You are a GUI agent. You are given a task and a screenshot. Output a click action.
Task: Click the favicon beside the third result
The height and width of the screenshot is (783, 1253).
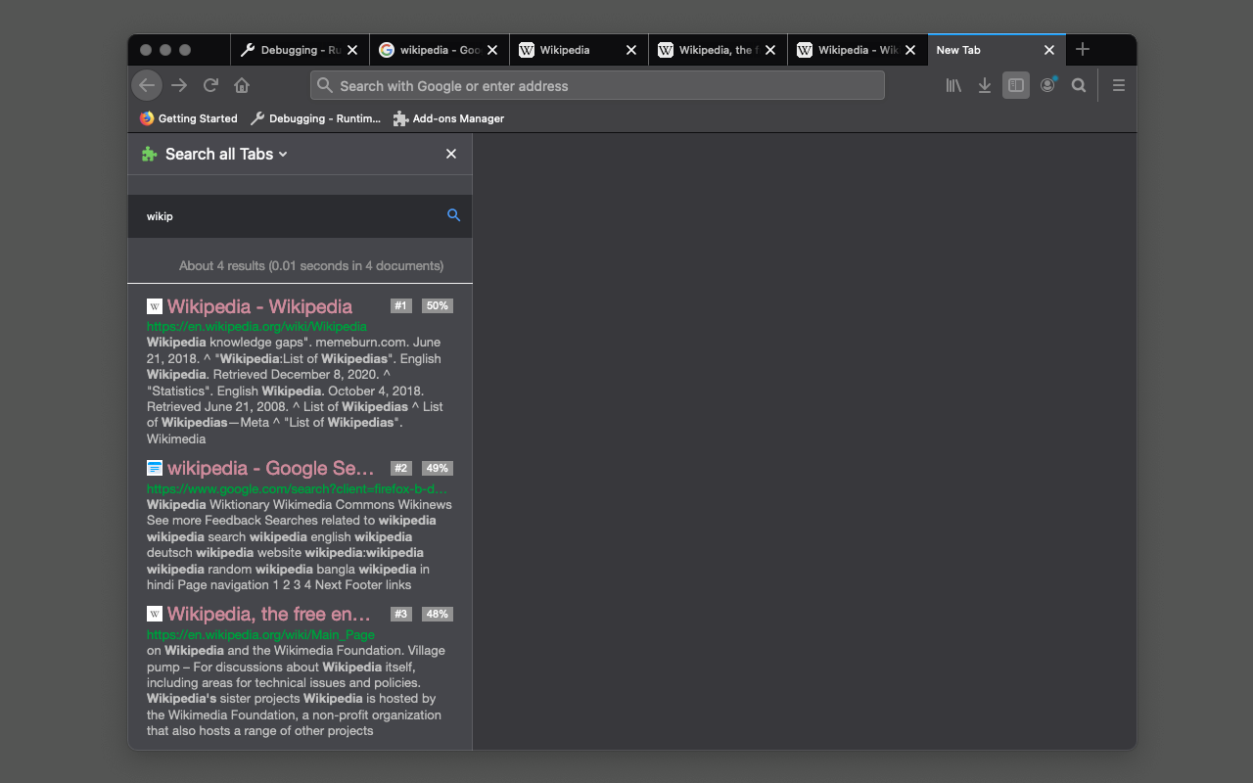pos(155,614)
